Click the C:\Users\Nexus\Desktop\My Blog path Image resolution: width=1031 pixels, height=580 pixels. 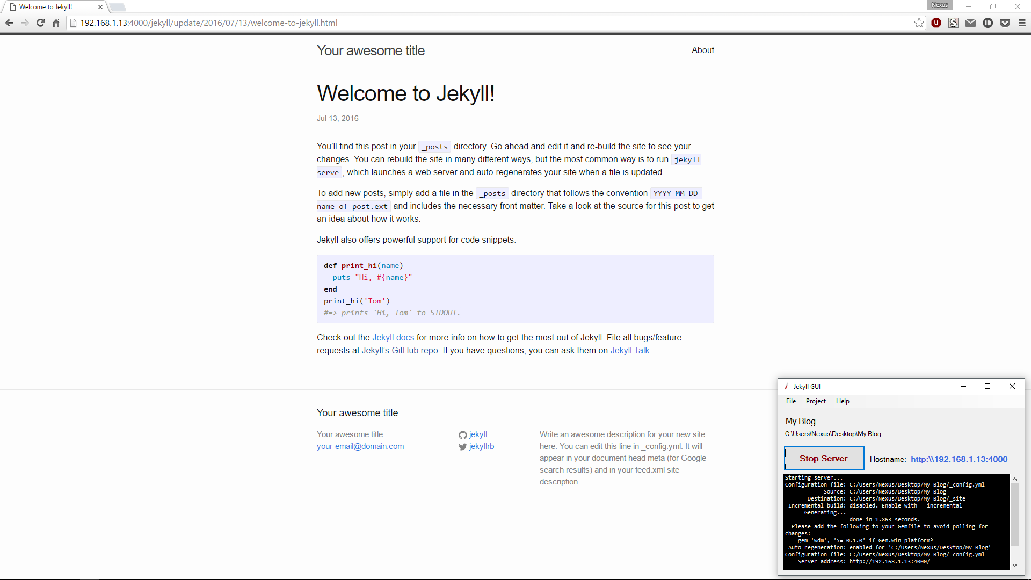coord(833,434)
